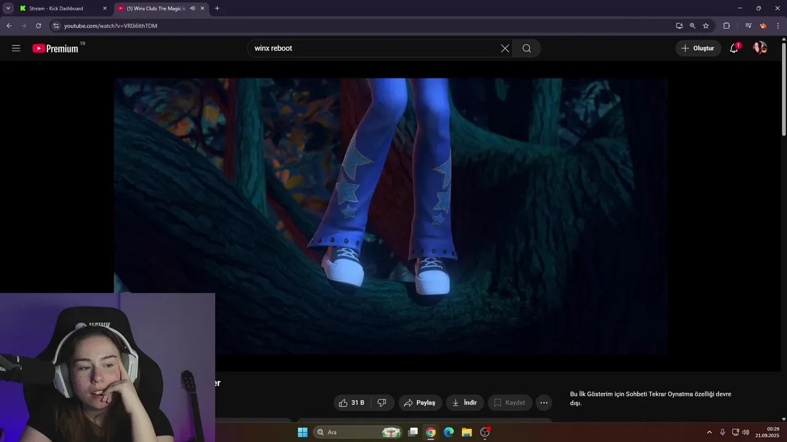Open File Explorer from the taskbar
This screenshot has width=787, height=442.
tap(467, 432)
